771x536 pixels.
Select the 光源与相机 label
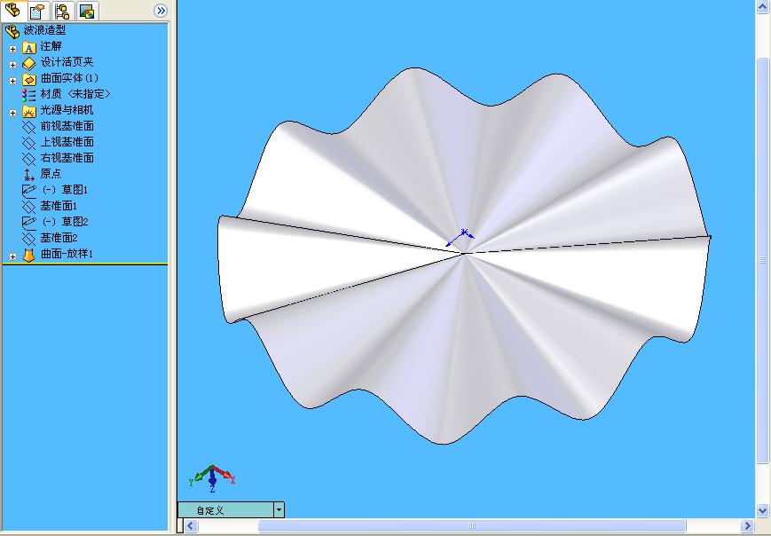pyautogui.click(x=67, y=110)
